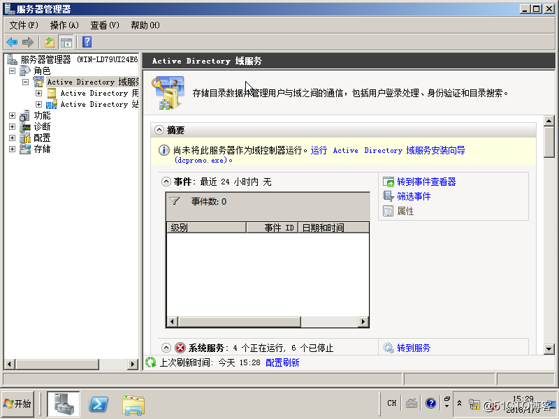The image size is (559, 419).
Task: Click the help icon in language bar
Action: (x=430, y=404)
